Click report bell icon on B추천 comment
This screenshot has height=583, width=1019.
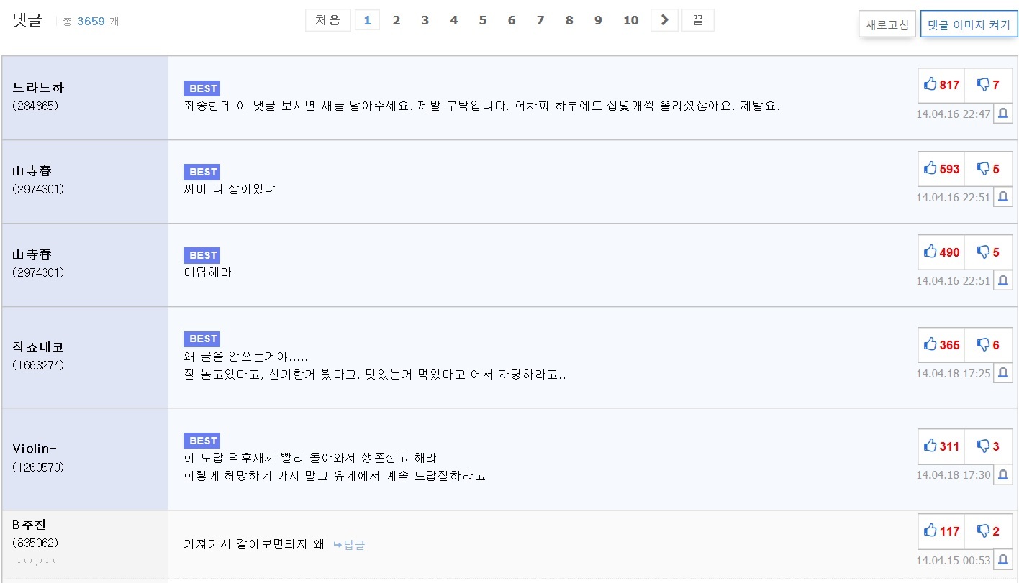click(1002, 560)
